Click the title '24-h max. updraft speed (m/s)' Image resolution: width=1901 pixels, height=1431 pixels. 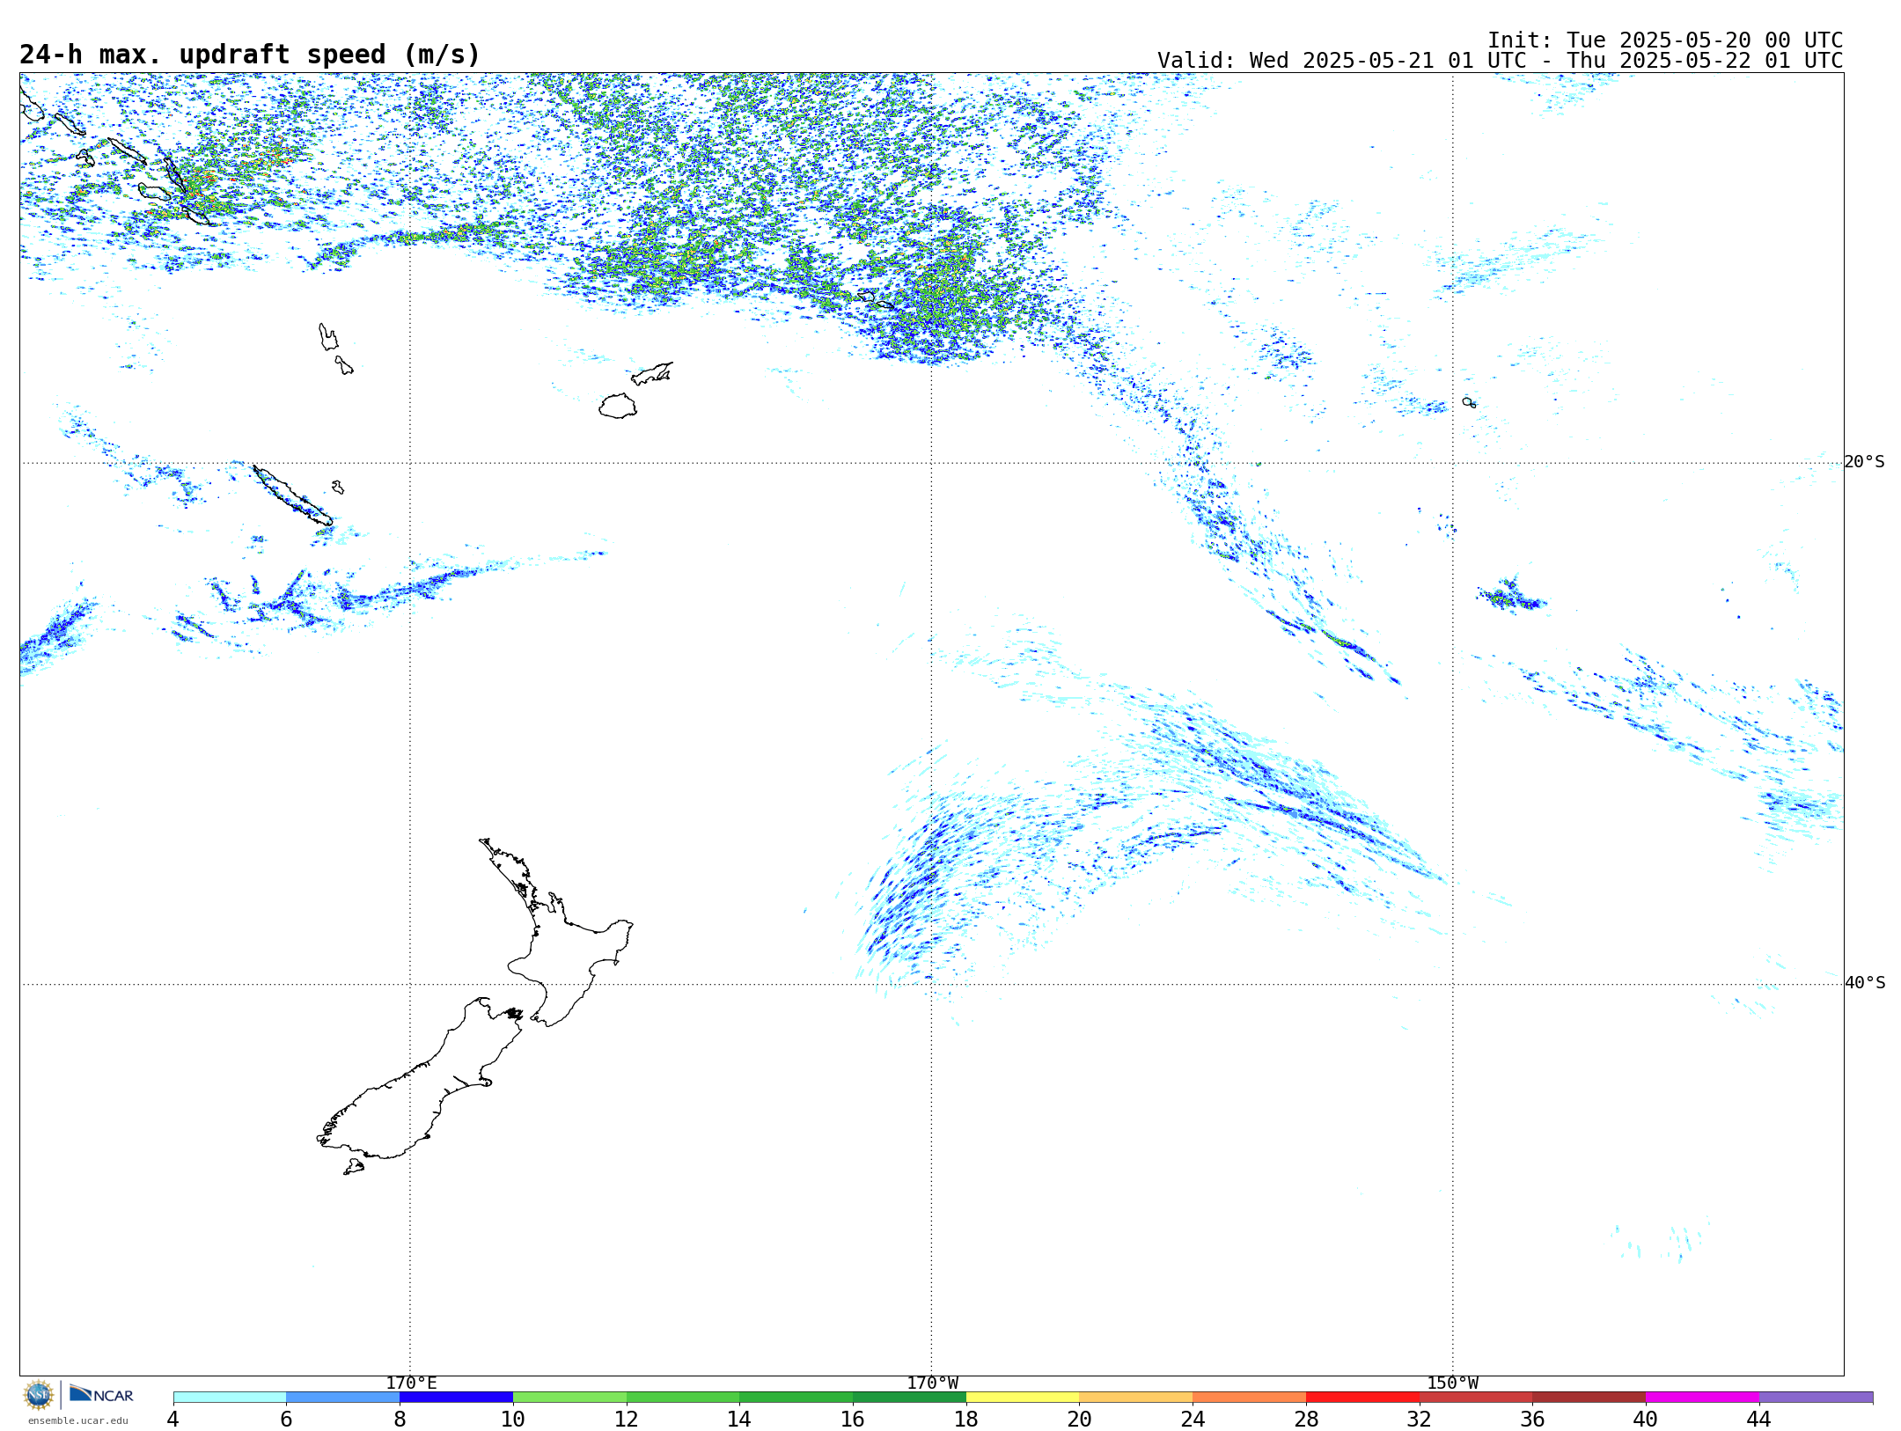coord(250,55)
